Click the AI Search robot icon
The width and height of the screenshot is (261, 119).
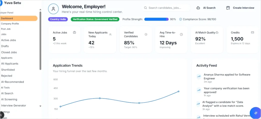coord(198,8)
